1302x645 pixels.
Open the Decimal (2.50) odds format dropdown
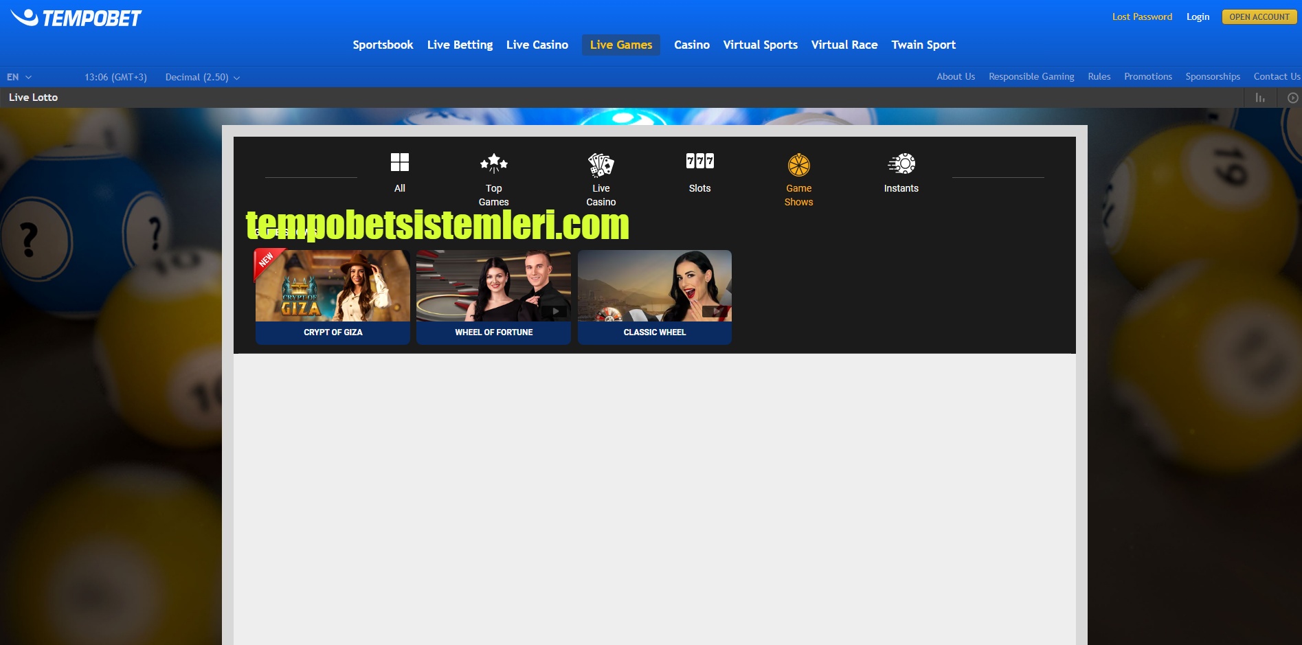point(203,77)
